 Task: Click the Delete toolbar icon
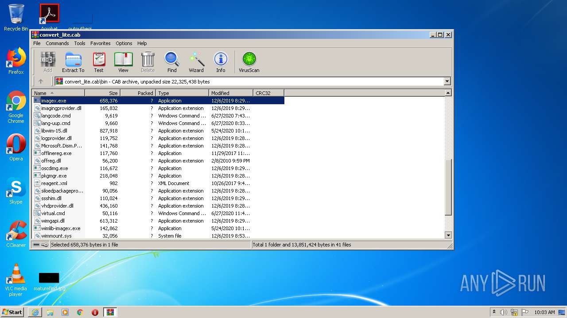(148, 62)
